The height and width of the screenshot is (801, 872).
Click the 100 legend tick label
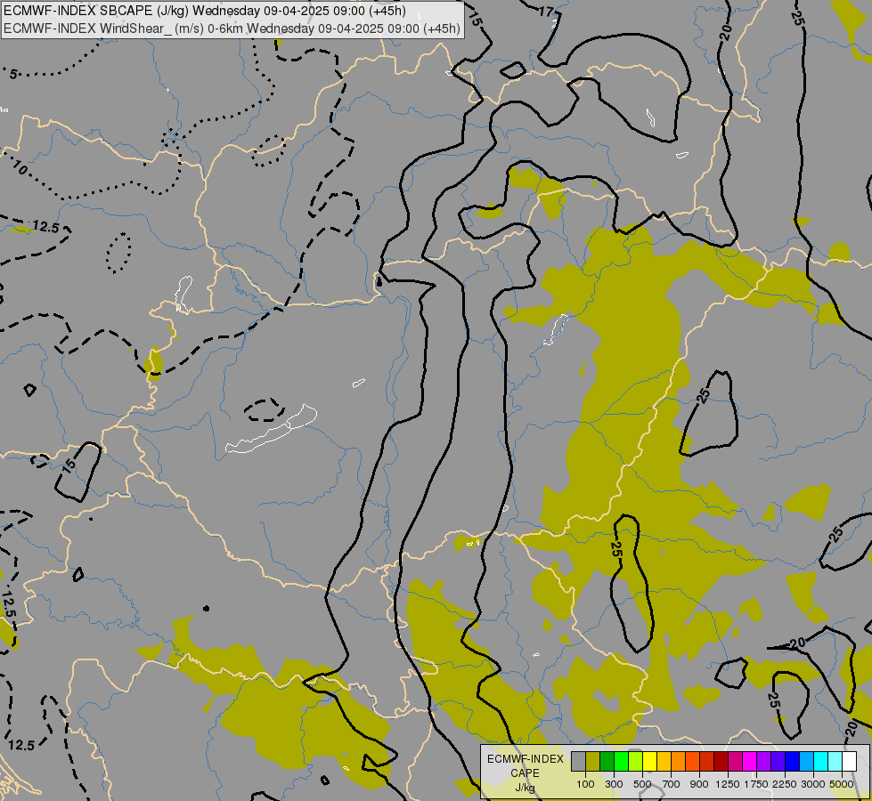pyautogui.click(x=585, y=784)
